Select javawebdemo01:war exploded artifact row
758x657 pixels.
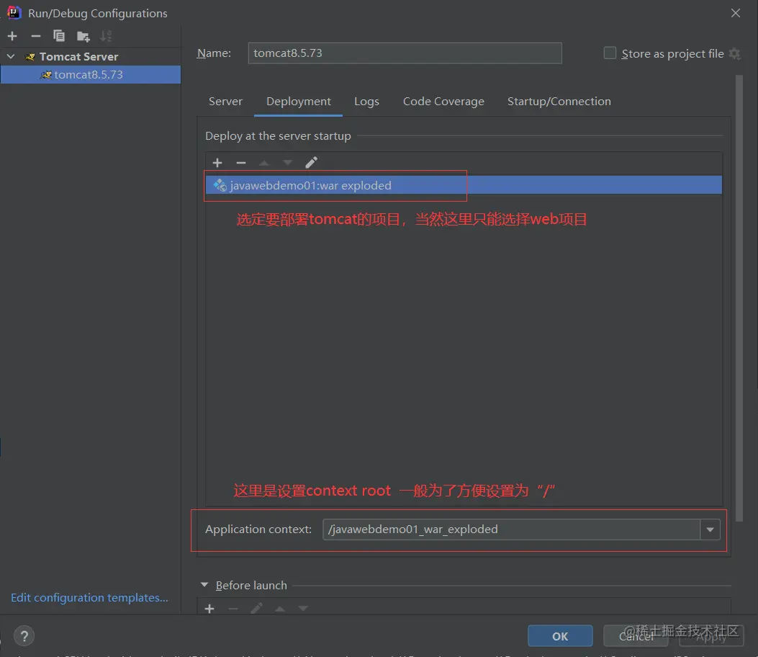[463, 185]
